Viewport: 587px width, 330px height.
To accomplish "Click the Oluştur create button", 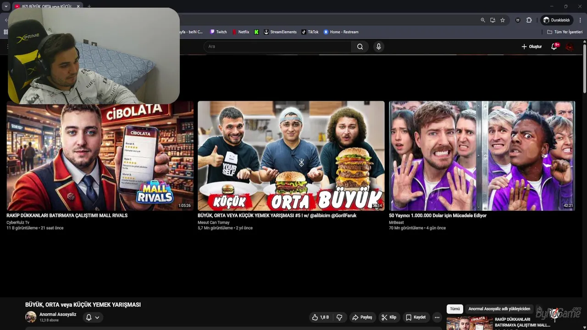I will tap(532, 46).
